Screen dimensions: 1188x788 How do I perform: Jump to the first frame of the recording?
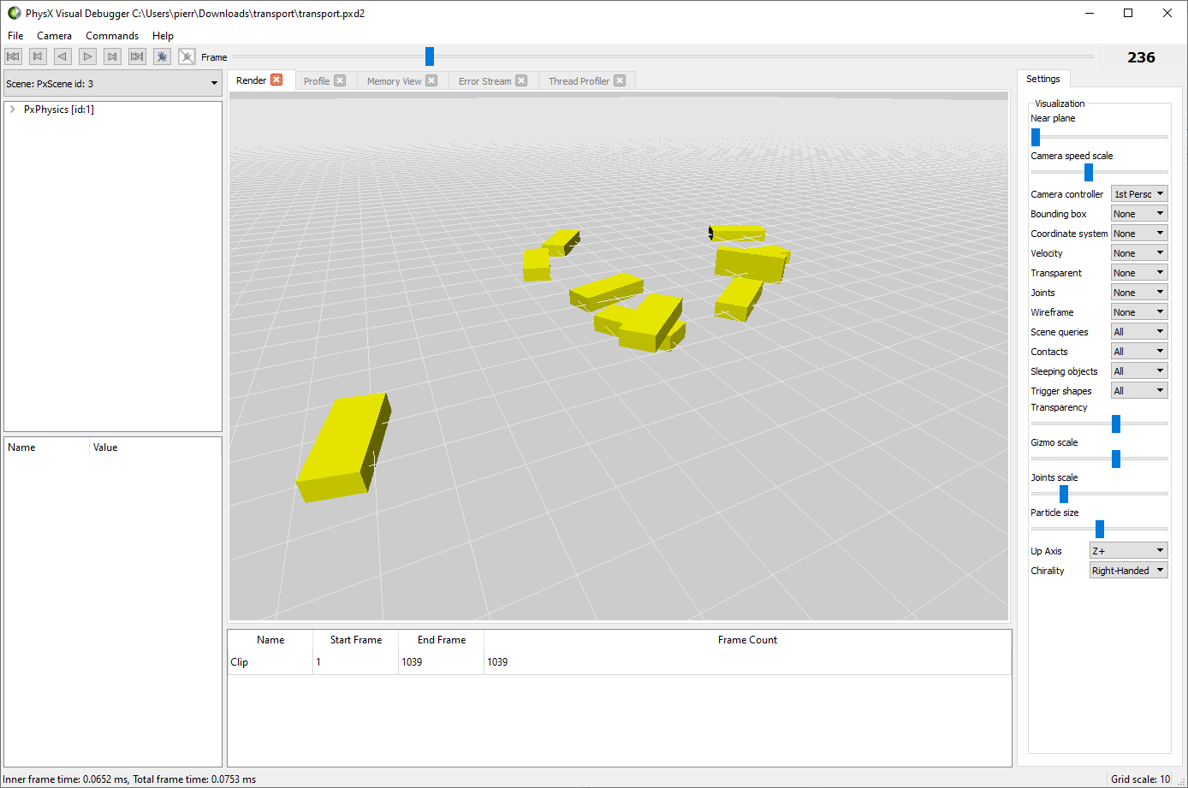(x=13, y=56)
